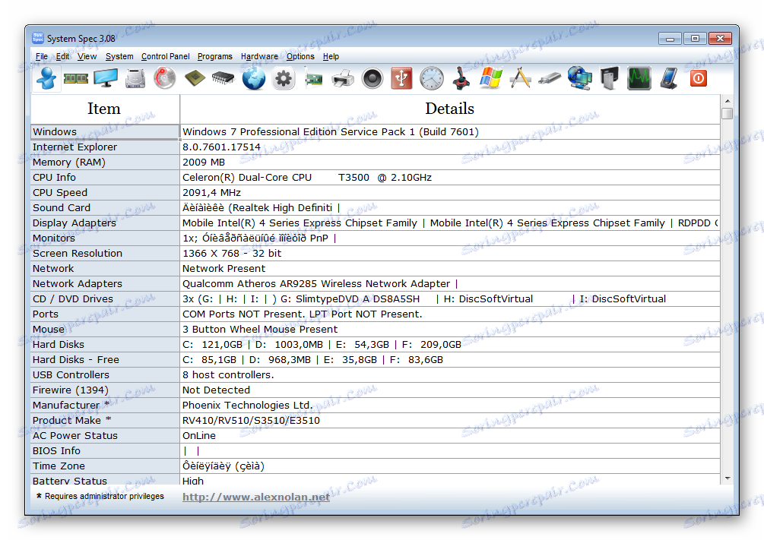Screen dimensions: 764x540
Task: Open the Edit menu
Action: (x=62, y=56)
